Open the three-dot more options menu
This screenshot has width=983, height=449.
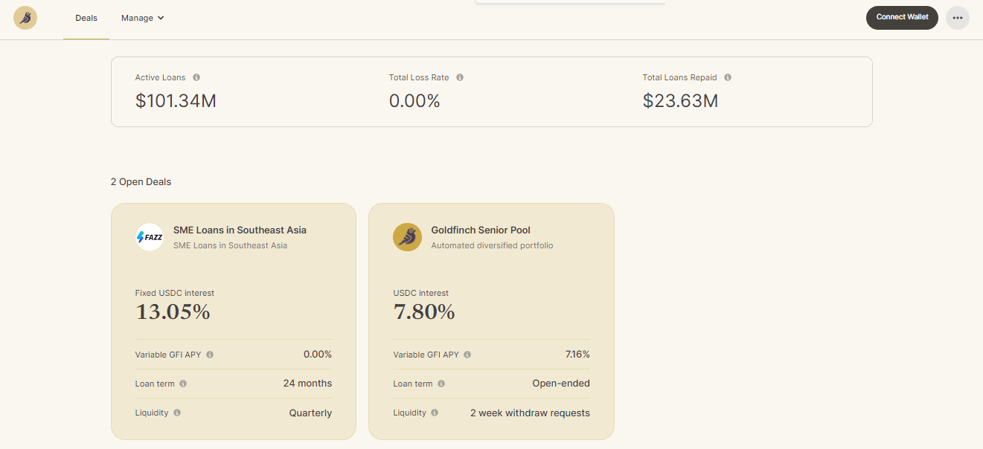tap(957, 18)
